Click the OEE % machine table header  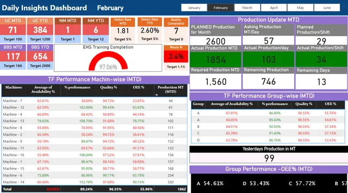coord(139,87)
